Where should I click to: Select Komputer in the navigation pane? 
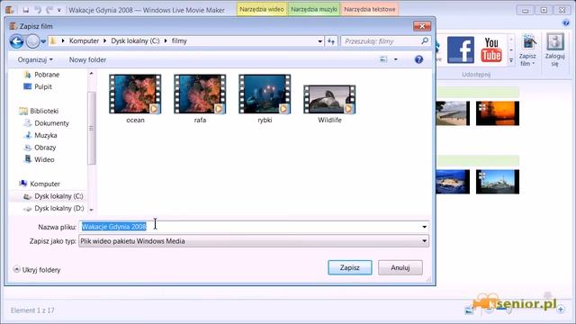pyautogui.click(x=40, y=184)
